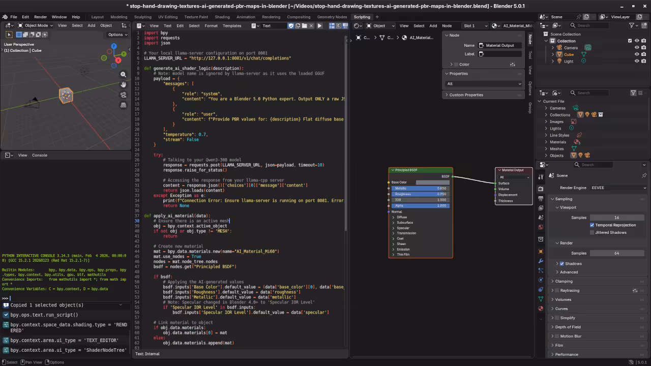This screenshot has width=651, height=366.
Task: Pin the Scene properties context
Action: point(644,175)
